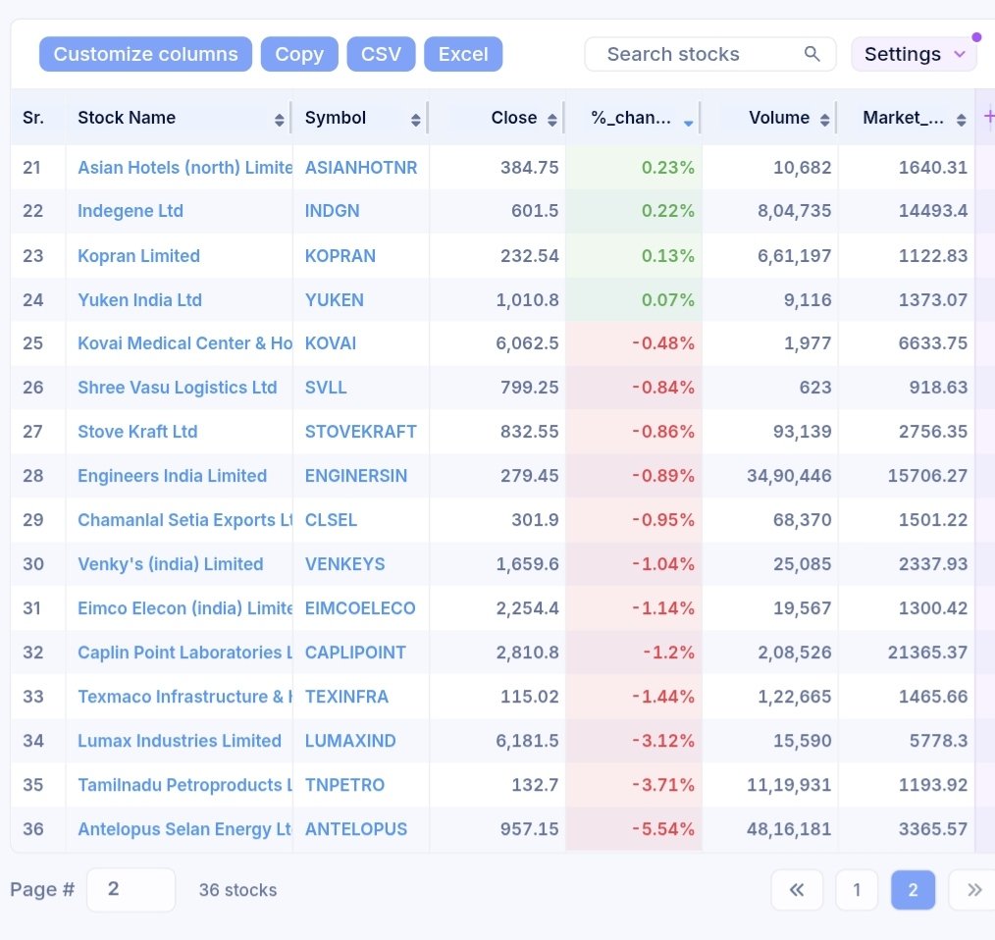Open Venky's (india) Limited link
Screen dimensions: 995x940
coord(170,564)
